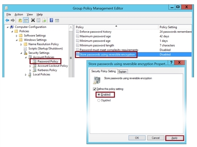197x147 pixels.
Task: Click the Delete X toolbar icon
Action: 33,20
